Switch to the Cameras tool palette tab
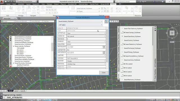Screen dimensions: 180x101 [119, 62]
